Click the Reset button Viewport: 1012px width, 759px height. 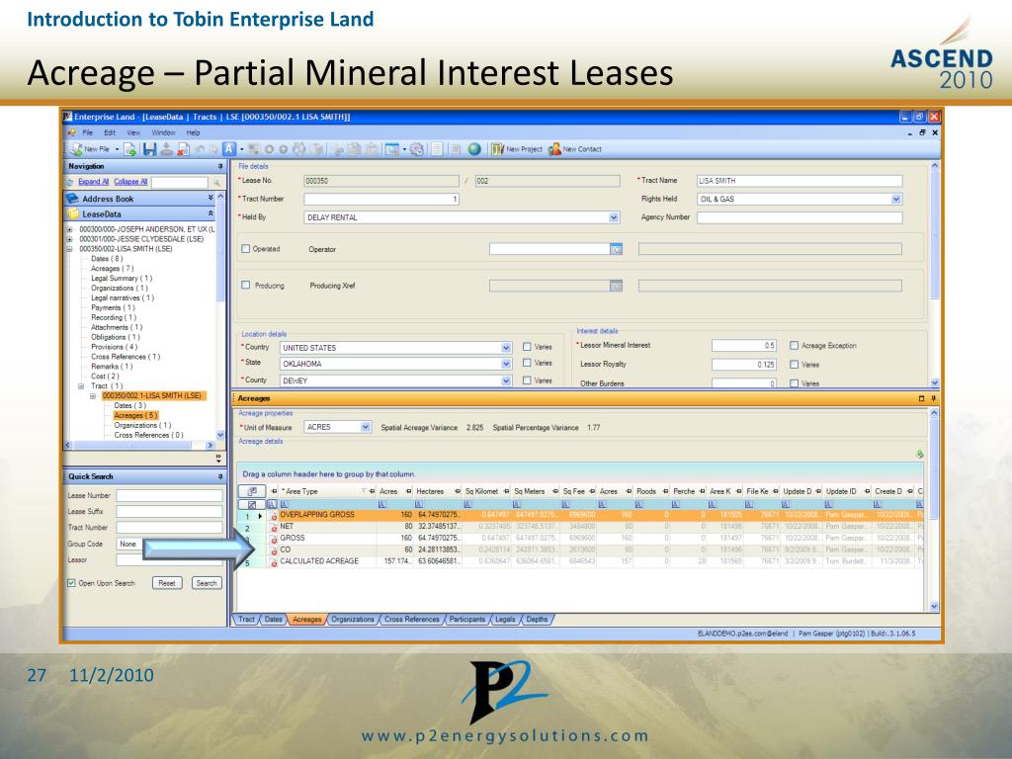[166, 583]
